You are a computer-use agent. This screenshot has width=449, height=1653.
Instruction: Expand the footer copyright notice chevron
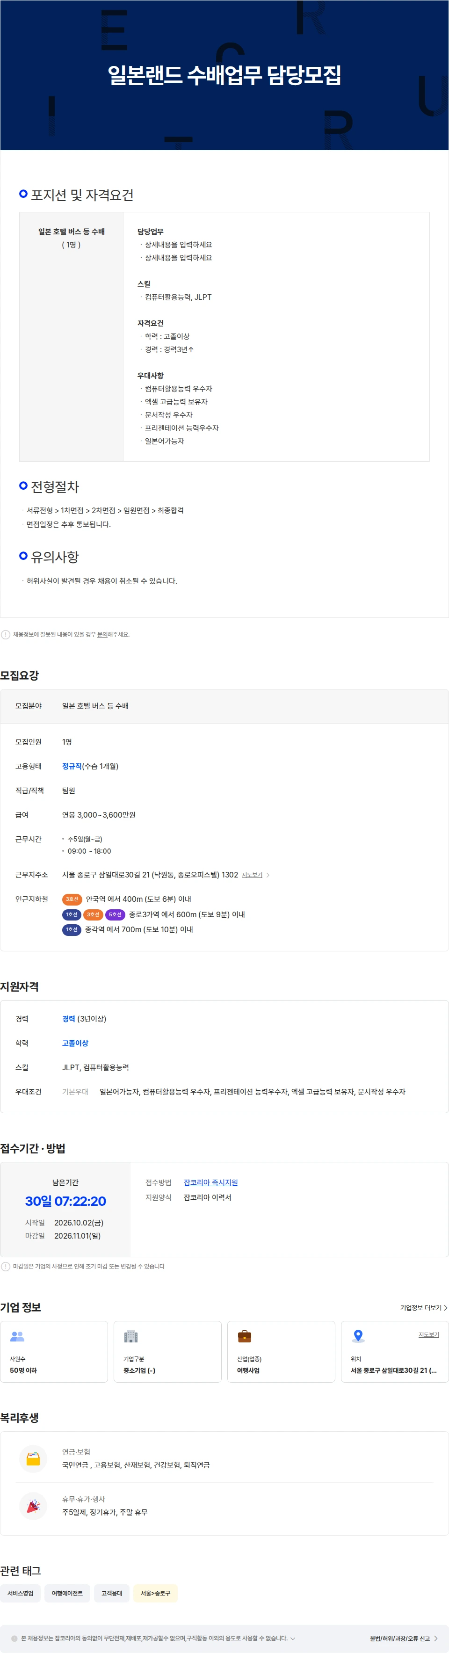tap(293, 1638)
